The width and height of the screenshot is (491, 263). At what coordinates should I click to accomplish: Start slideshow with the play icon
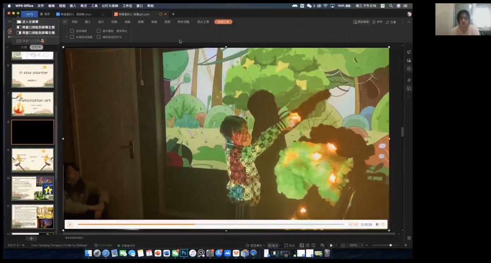pos(331,245)
